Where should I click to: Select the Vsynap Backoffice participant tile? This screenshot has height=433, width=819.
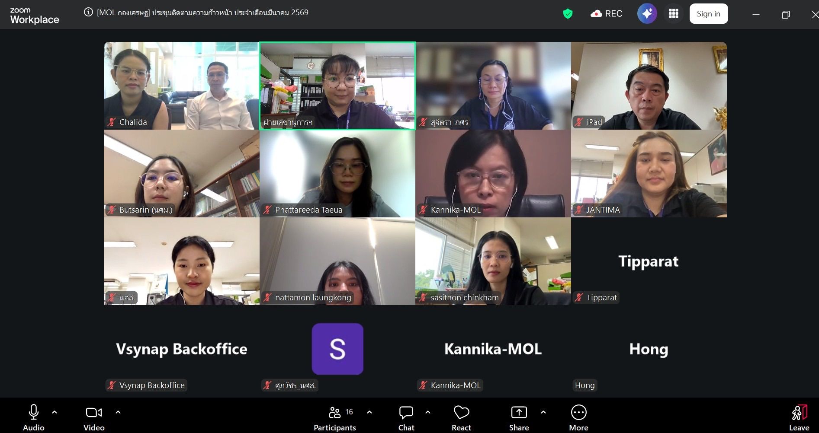click(x=182, y=349)
